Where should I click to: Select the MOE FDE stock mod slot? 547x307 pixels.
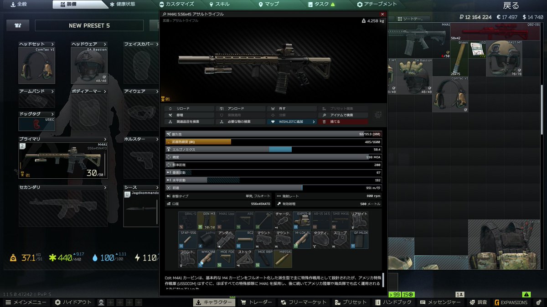click(x=226, y=258)
